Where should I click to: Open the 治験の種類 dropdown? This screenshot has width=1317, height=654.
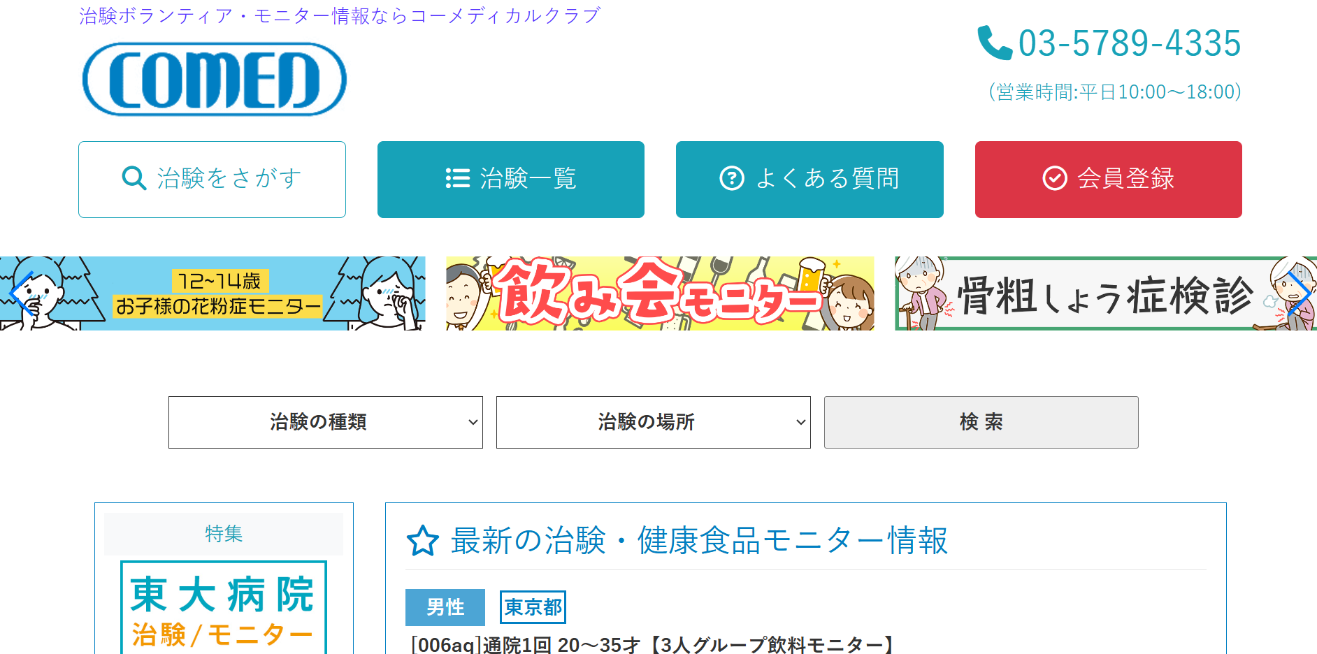click(x=326, y=422)
